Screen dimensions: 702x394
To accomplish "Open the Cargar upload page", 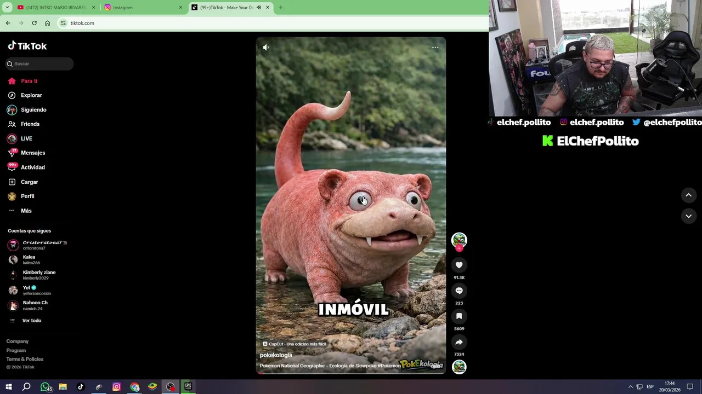I will pyautogui.click(x=23, y=182).
